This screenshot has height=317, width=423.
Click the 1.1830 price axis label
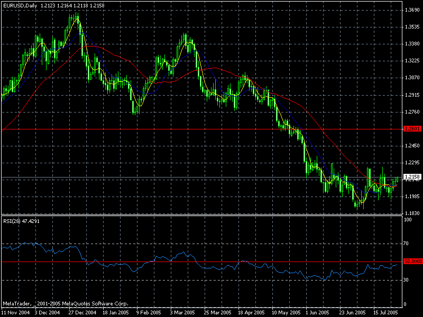(x=412, y=213)
